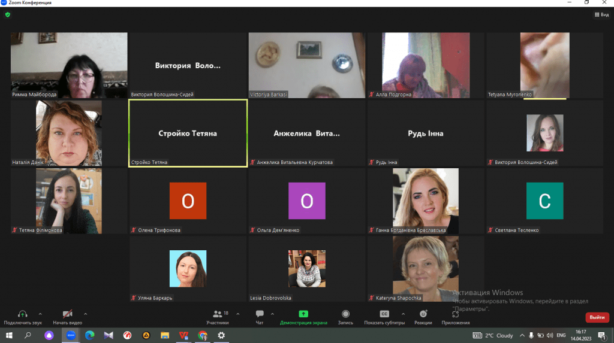Expand video options arrow next to camera
The image size is (614, 343).
pos(86,314)
